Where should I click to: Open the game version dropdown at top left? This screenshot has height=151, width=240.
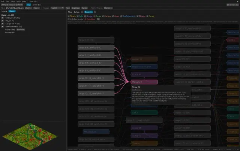(12, 5)
